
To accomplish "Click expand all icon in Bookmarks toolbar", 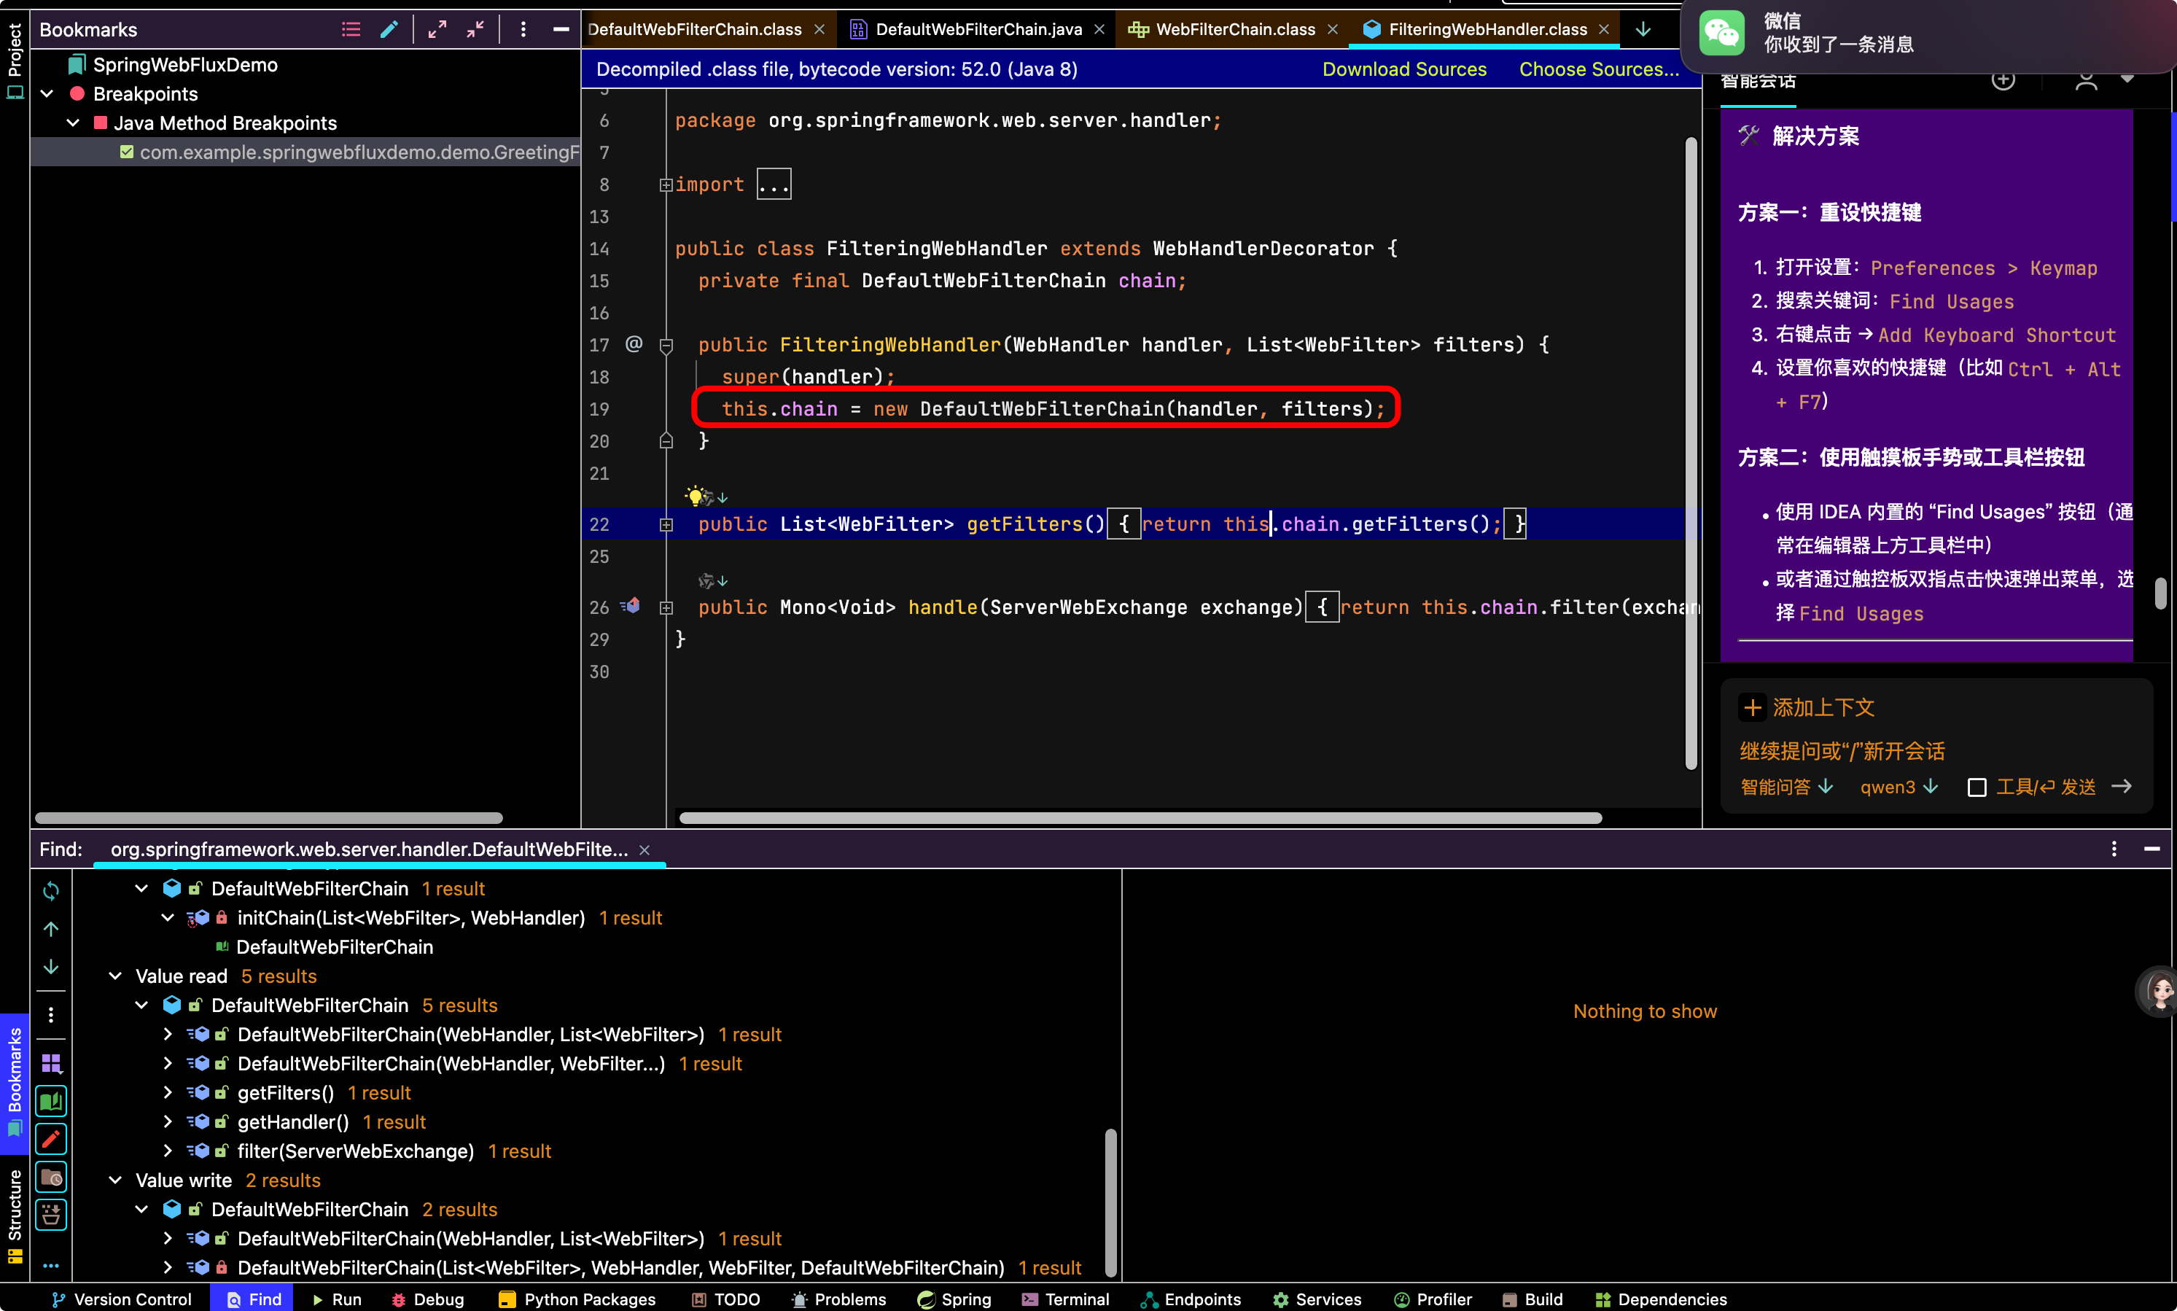I will tap(437, 29).
